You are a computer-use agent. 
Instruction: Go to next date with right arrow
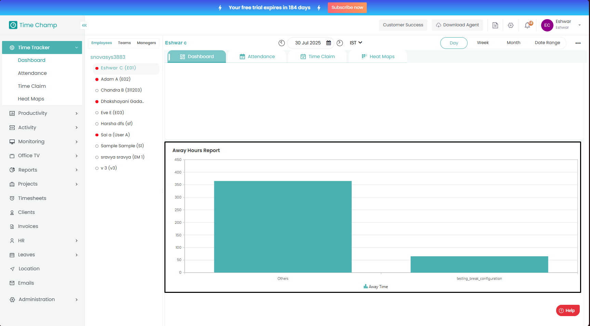coord(339,43)
